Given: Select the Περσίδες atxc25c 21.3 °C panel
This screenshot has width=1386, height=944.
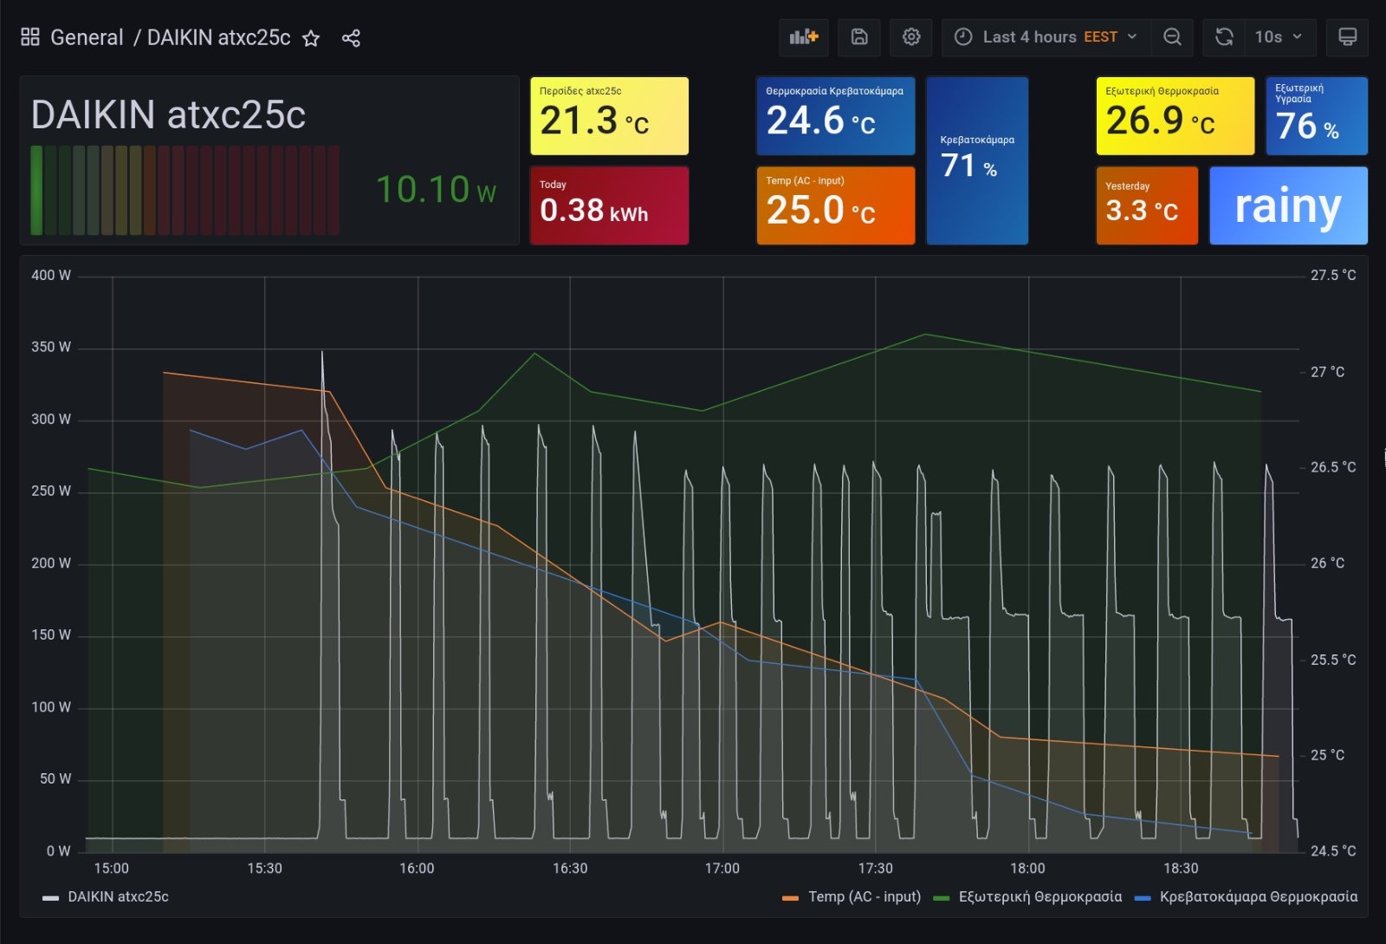Looking at the screenshot, I should pyautogui.click(x=609, y=116).
